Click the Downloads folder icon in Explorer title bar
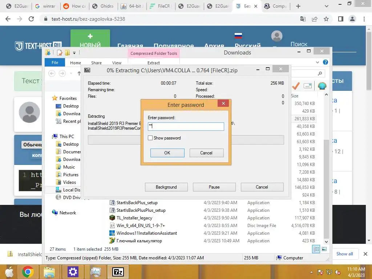 (x=48, y=52)
